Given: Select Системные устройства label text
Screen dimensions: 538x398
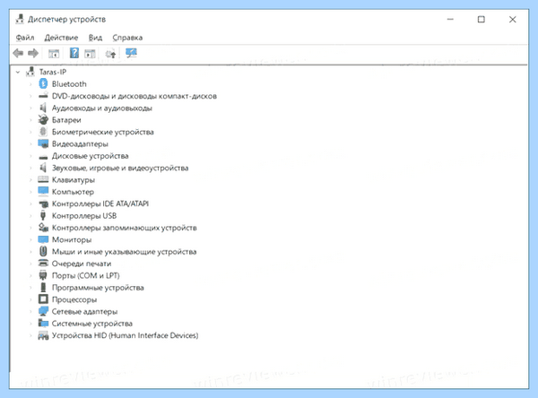Looking at the screenshot, I should [92, 324].
